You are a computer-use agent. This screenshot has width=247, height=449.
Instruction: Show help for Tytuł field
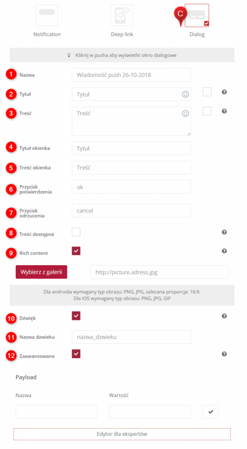pos(224,92)
